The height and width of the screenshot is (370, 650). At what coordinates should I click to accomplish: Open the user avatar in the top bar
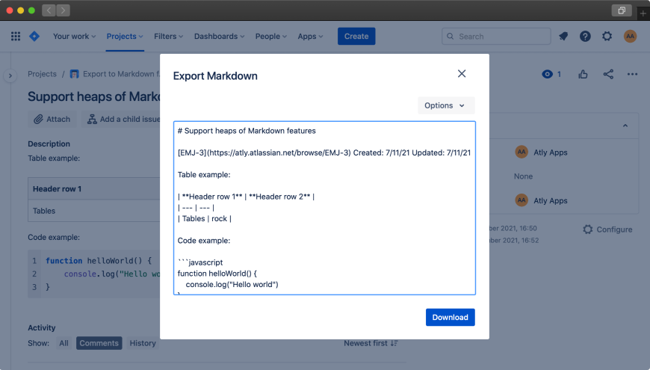(630, 36)
